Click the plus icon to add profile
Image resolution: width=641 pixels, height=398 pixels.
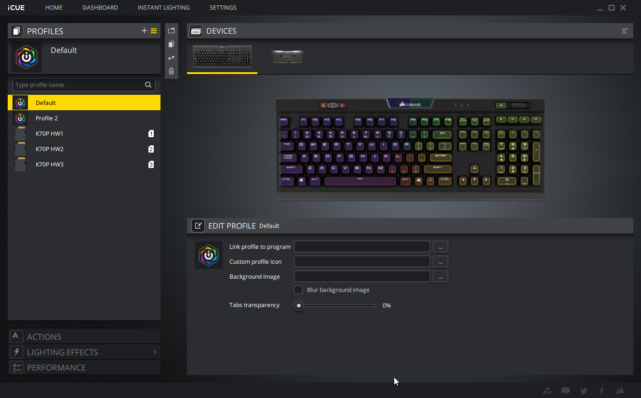click(x=144, y=31)
